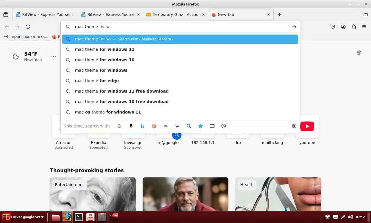
Task: Click the volume icon in system tray
Action: tap(351, 217)
